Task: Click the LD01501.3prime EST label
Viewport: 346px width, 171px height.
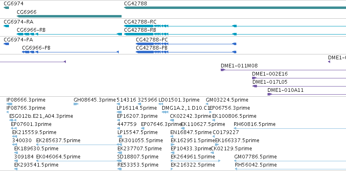Action: (179, 100)
